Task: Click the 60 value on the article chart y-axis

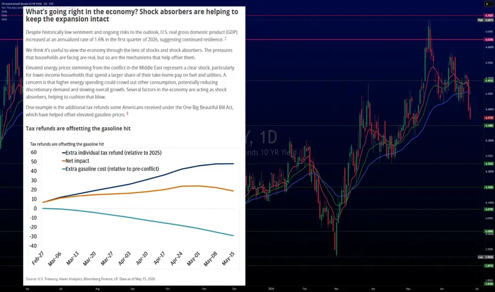Action: click(33, 152)
